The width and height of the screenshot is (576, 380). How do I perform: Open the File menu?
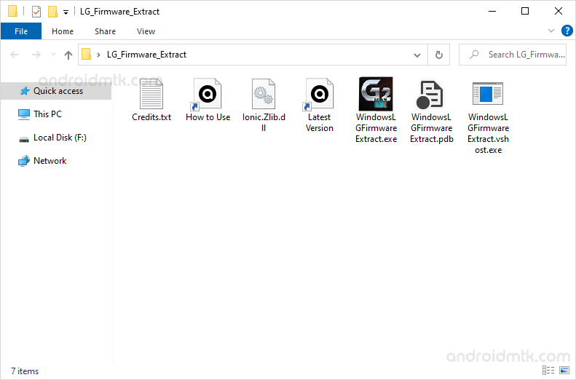(x=21, y=31)
